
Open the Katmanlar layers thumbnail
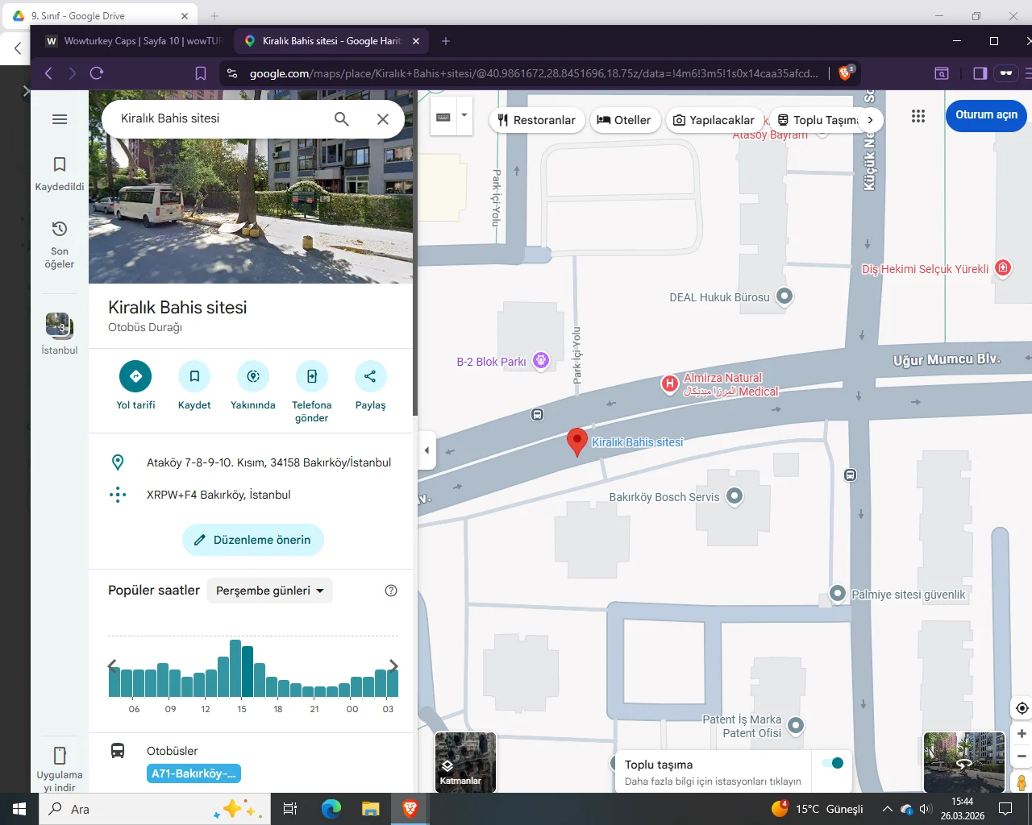coord(465,762)
